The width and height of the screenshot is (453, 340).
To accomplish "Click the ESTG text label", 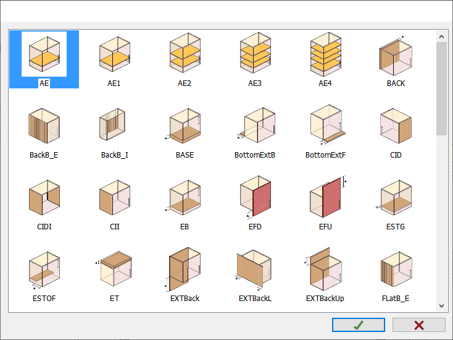I will [x=396, y=227].
